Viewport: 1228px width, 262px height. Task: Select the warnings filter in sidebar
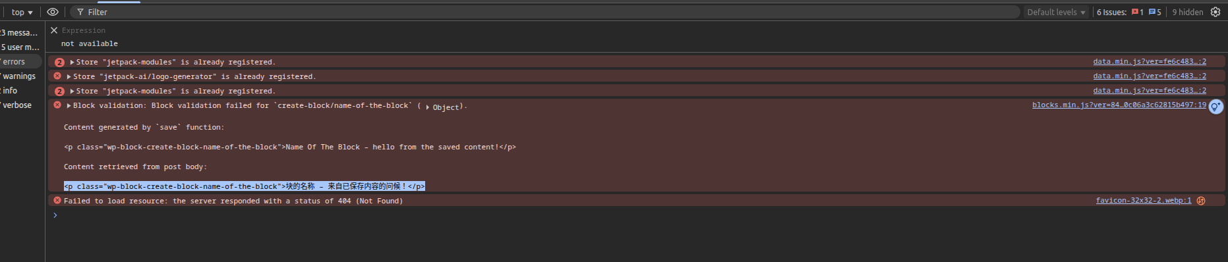tap(21, 76)
